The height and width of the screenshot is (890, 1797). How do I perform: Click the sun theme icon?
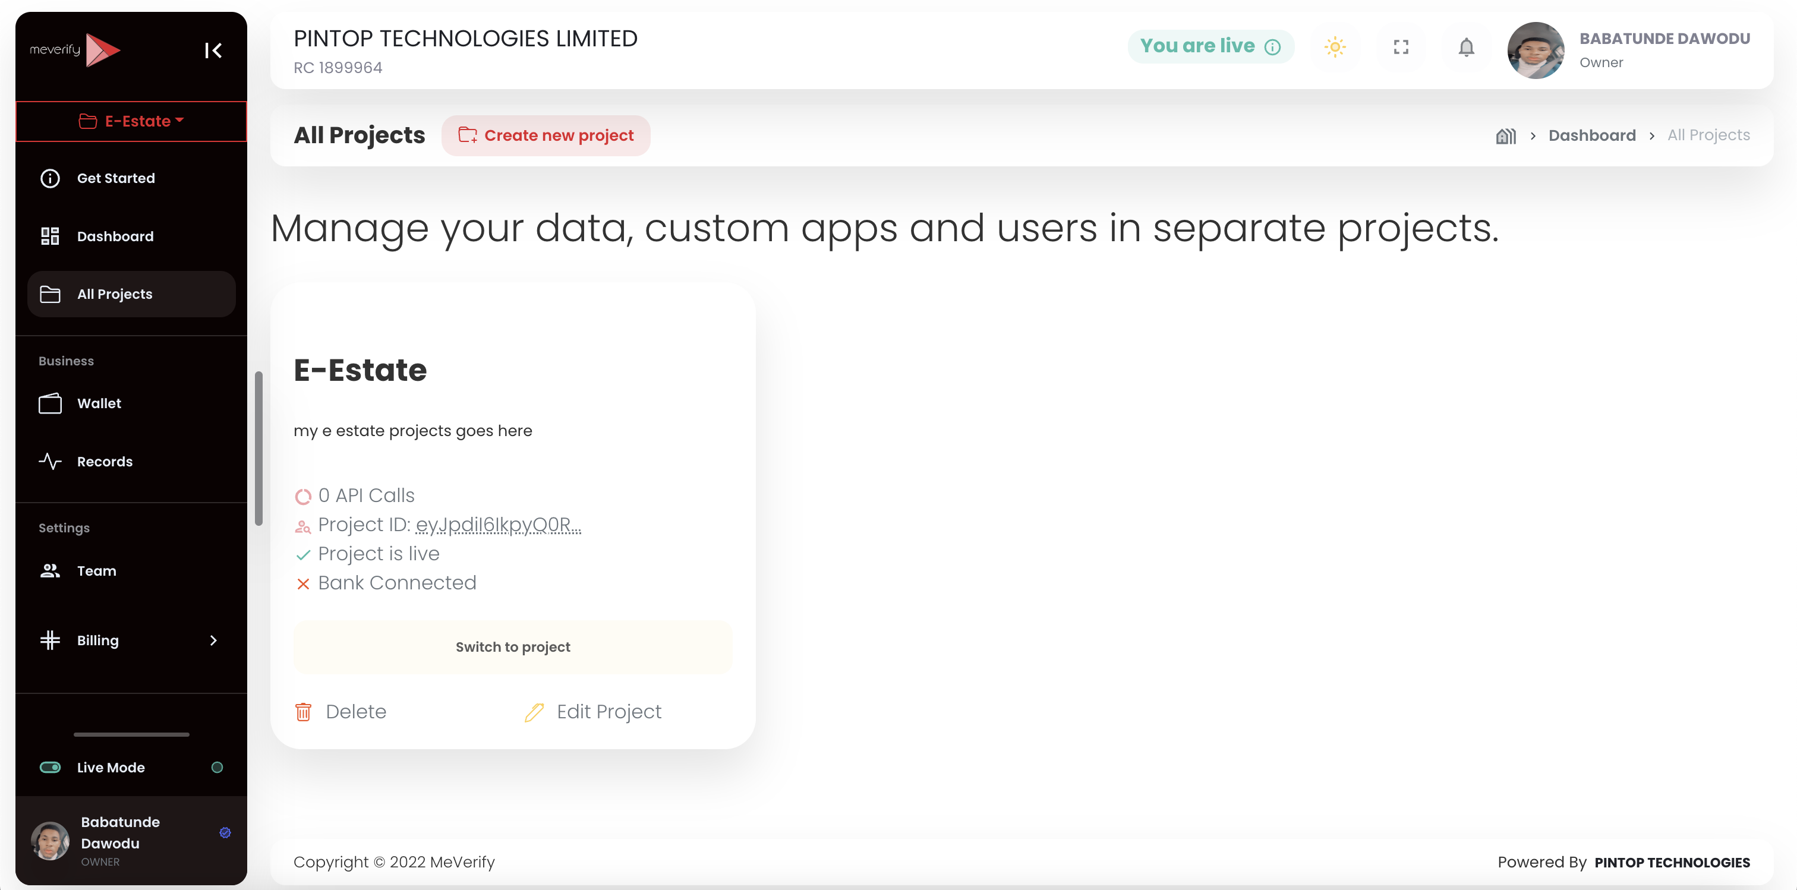pos(1335,48)
